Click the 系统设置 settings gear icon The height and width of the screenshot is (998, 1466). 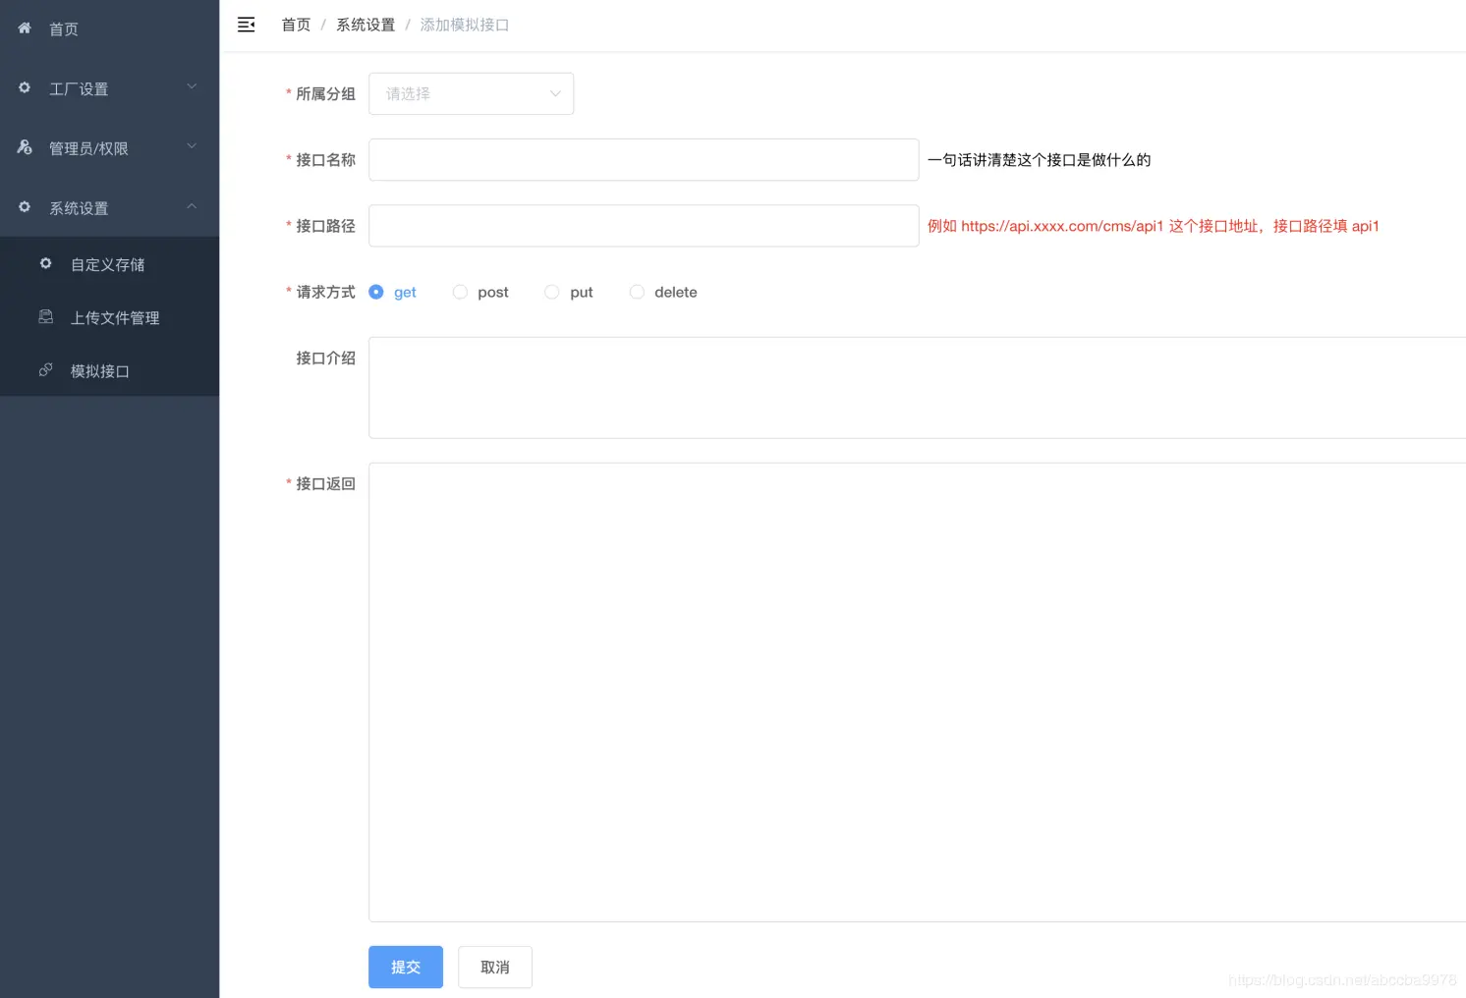25,207
